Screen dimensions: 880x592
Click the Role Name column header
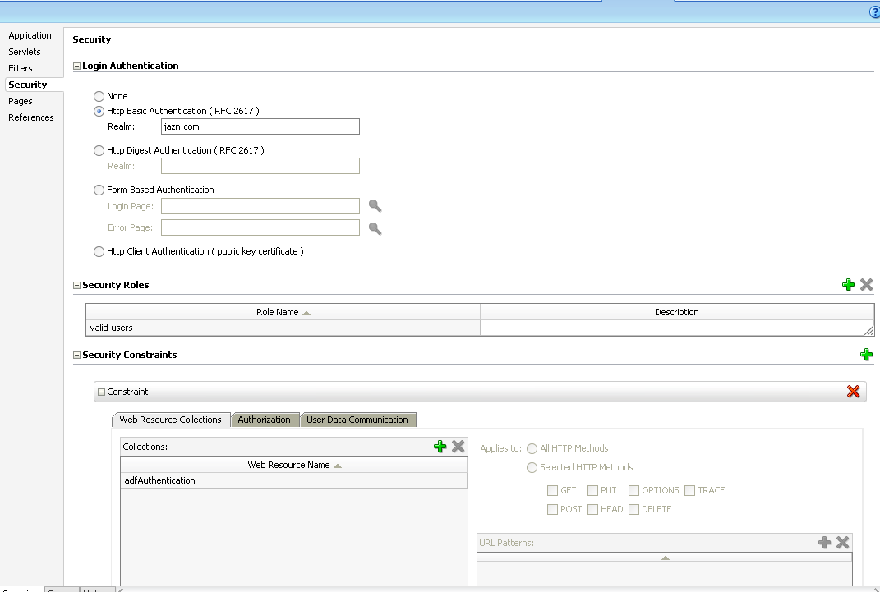[283, 312]
